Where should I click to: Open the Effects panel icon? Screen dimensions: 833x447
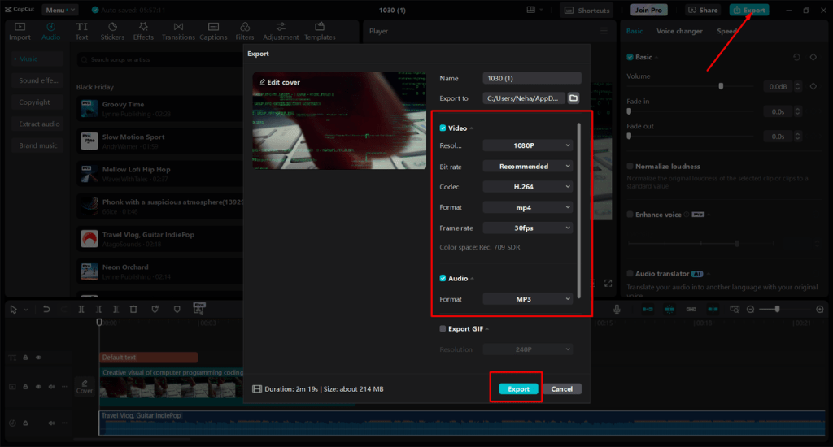click(x=143, y=28)
